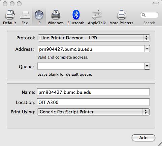Toggle toolbar with top-right pill button

[x=156, y=4]
